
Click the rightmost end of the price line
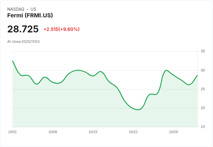[197, 75]
